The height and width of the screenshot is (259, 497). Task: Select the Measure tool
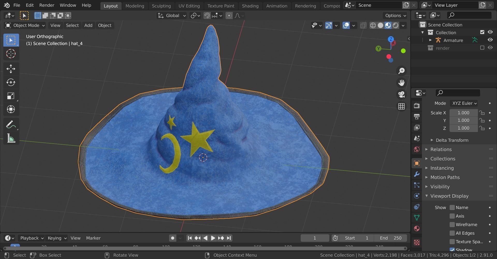pyautogui.click(x=11, y=138)
